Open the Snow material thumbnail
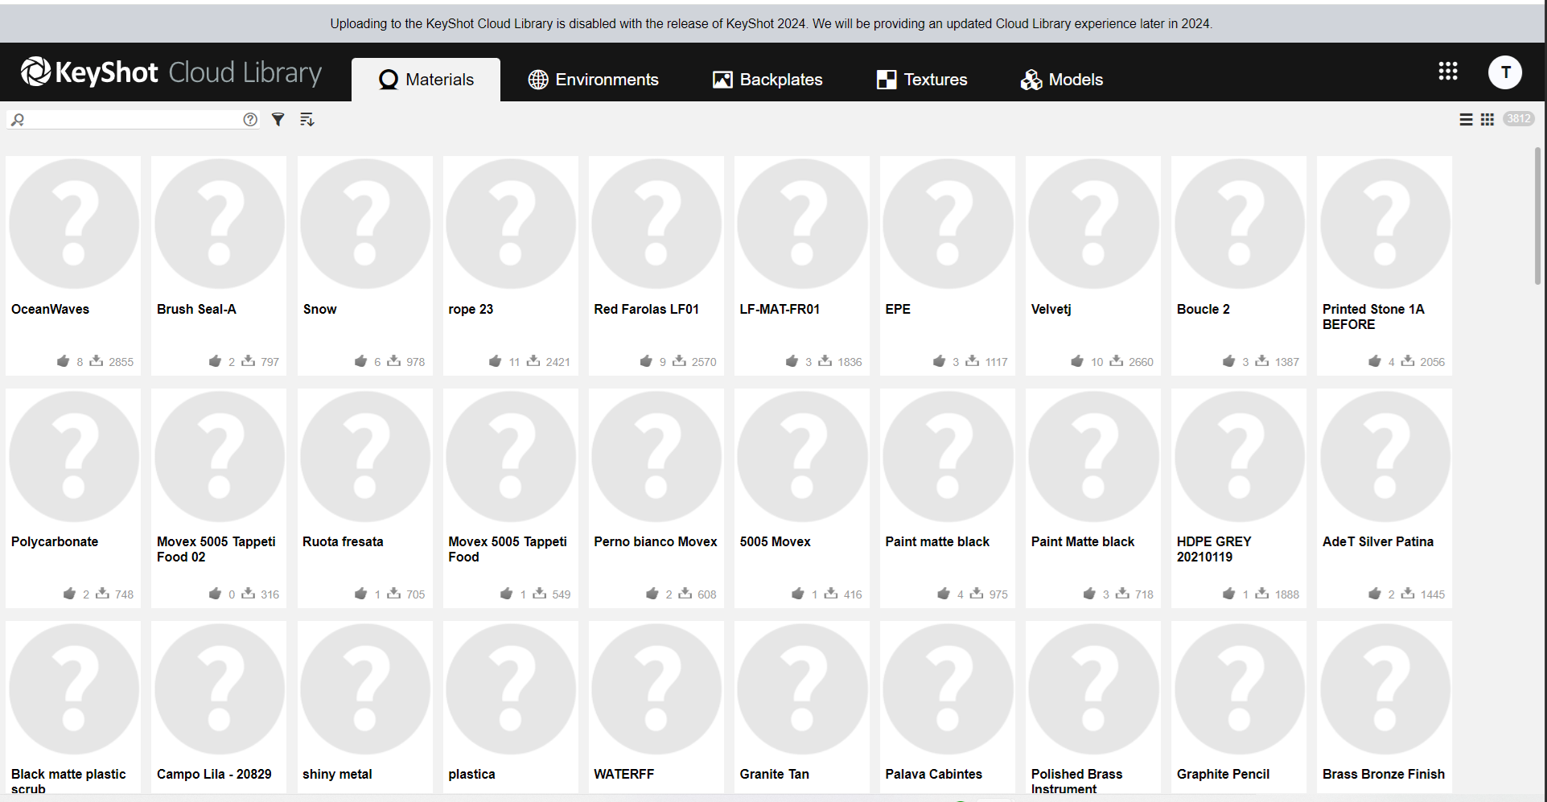This screenshot has height=802, width=1547. click(365, 224)
